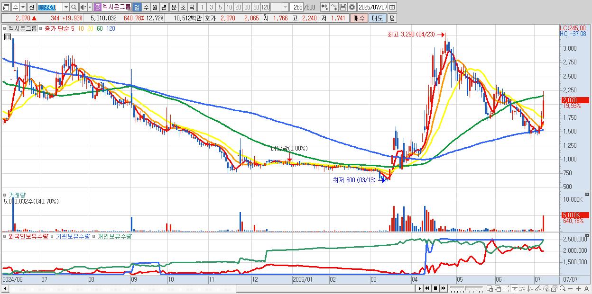The image size is (592, 294).
Task: Select the 년 yearly period toggle
Action: coord(164,7)
